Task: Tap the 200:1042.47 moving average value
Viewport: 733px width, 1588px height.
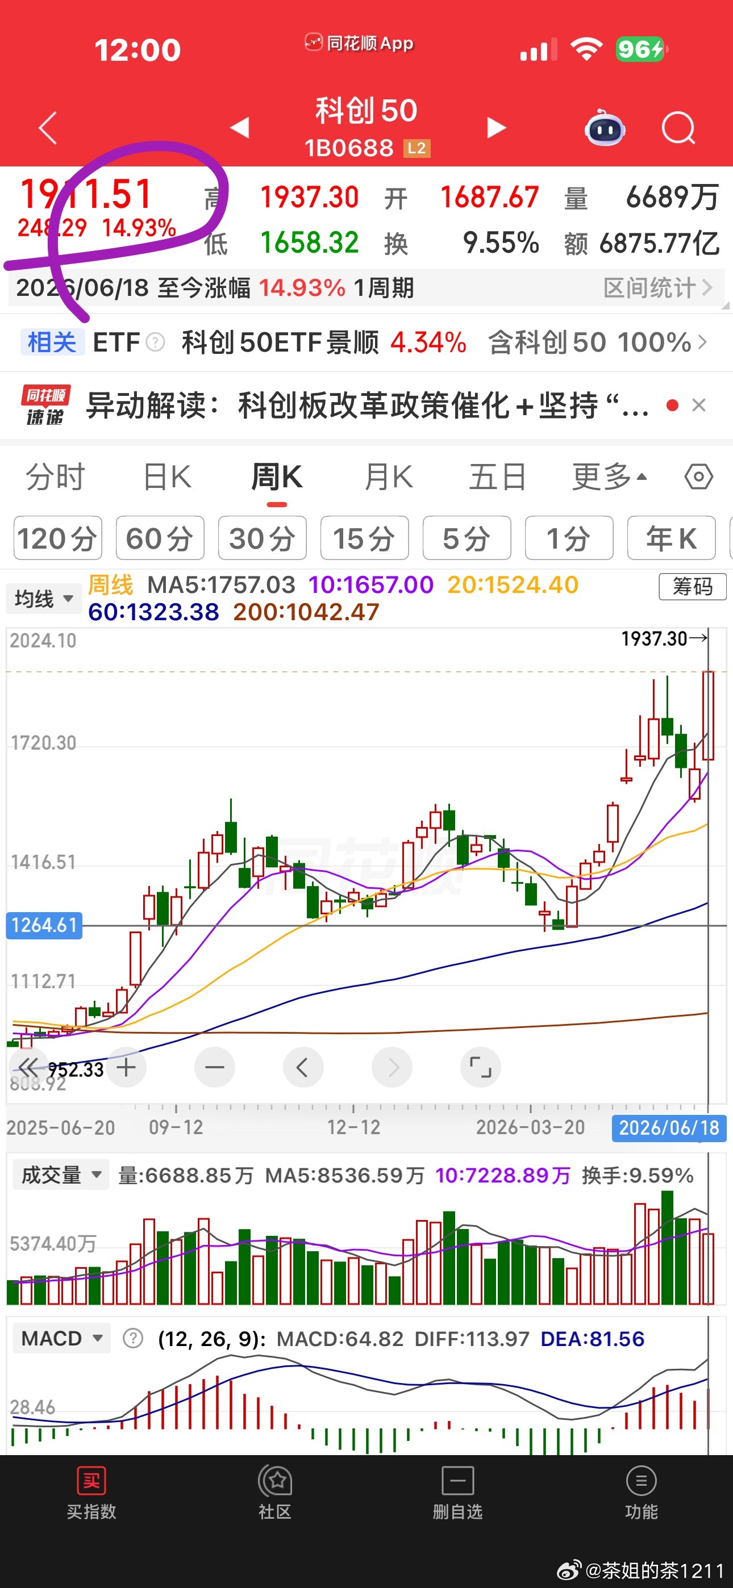Action: [x=306, y=612]
